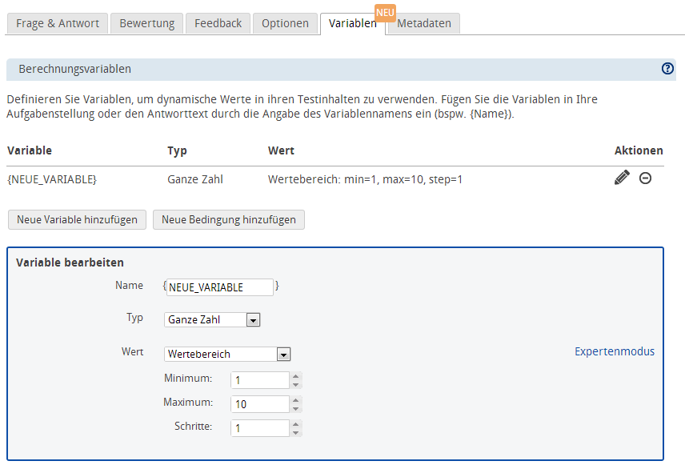The image size is (685, 469).
Task: Open the Typ dropdown showing Ganze Zahl
Action: pyautogui.click(x=254, y=319)
